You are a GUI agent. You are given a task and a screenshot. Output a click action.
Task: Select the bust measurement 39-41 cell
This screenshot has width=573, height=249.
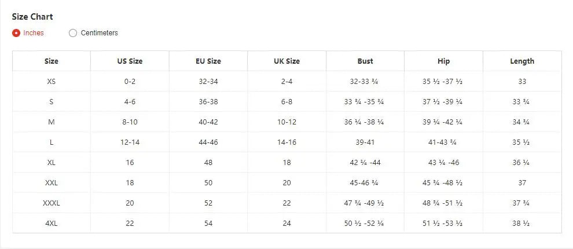click(365, 142)
